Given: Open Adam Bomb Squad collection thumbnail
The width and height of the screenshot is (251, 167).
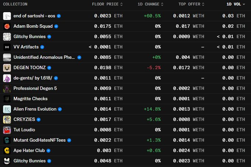Looking at the screenshot, I should tap(7, 27).
